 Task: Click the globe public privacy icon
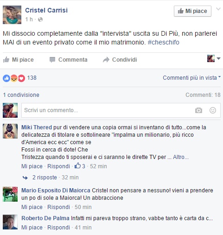pos(40,19)
